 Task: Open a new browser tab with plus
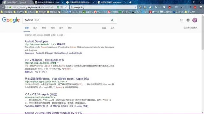point(130,2)
